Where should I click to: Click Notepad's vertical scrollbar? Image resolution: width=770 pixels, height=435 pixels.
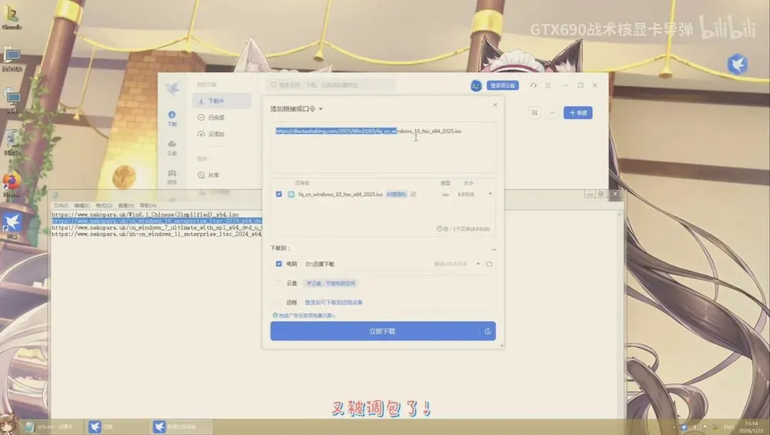click(620, 314)
